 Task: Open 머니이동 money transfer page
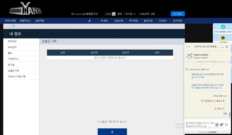click(x=133, y=21)
